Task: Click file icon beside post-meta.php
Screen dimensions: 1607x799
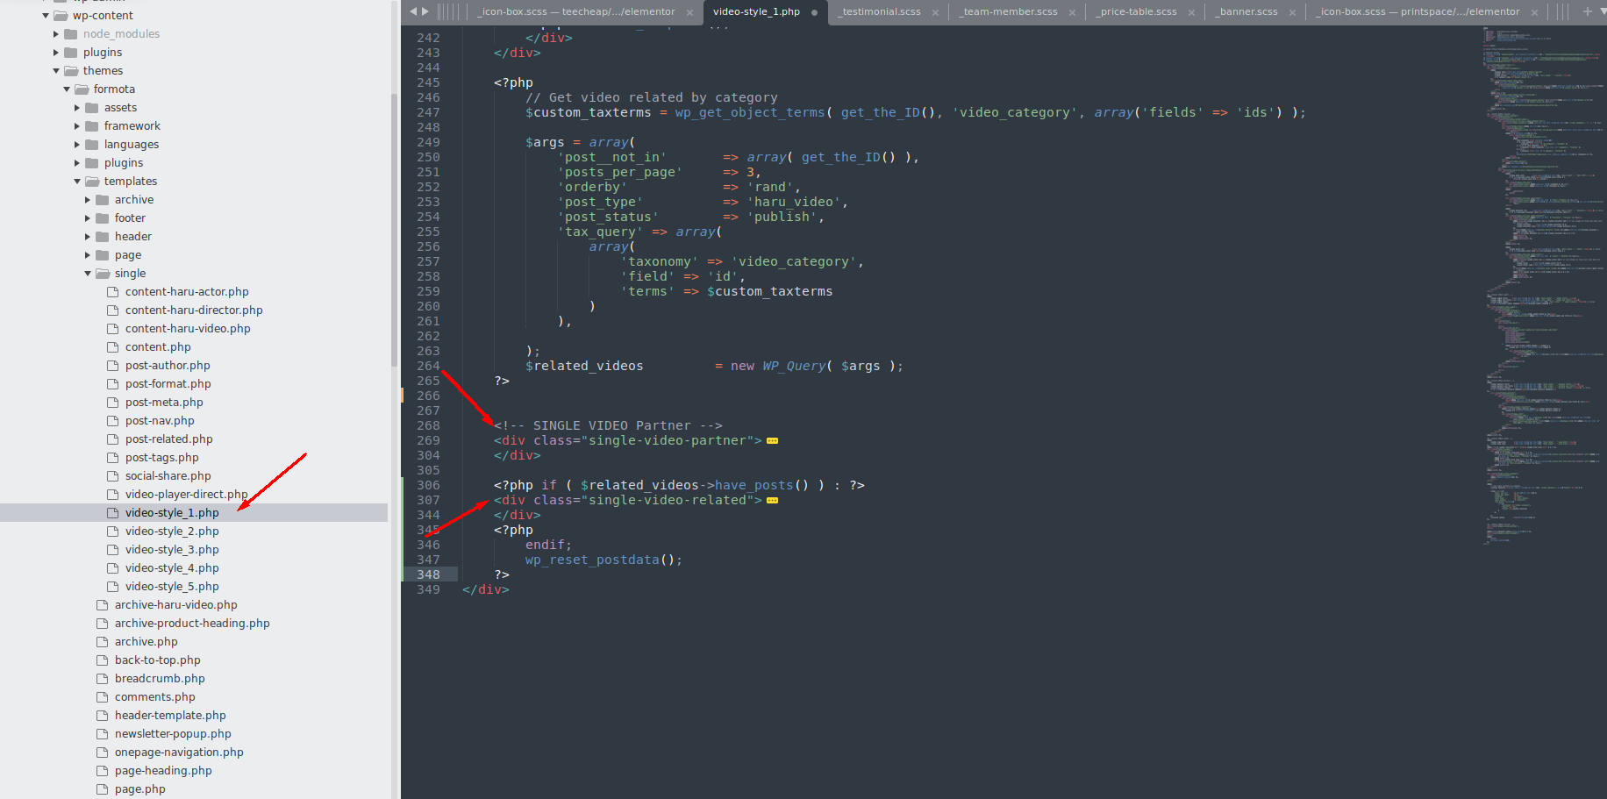Action: 112,403
